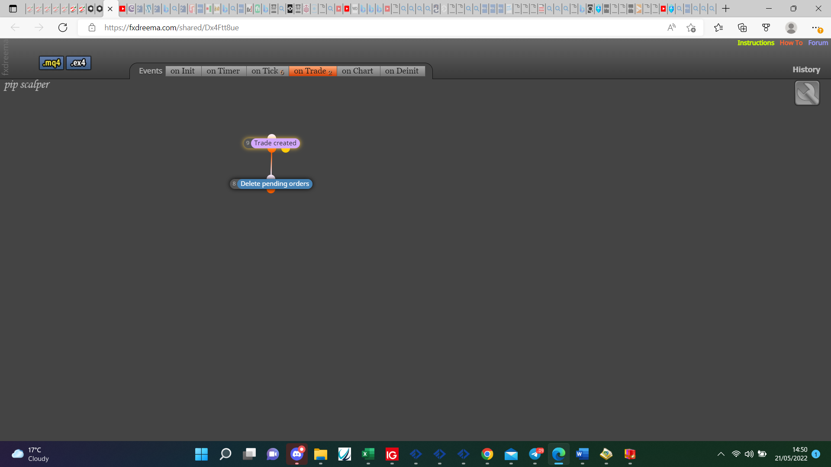Select the Delete pending orders block
This screenshot has width=831, height=467.
pyautogui.click(x=275, y=184)
